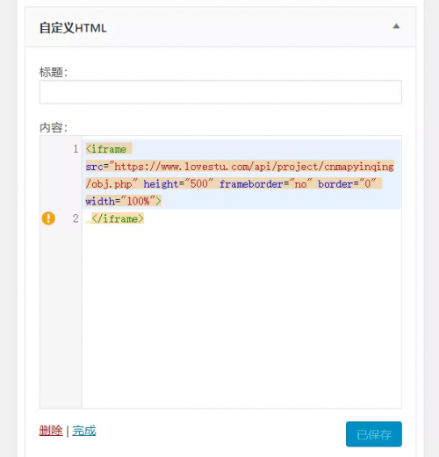Click the width="100%" attribute in code
Screen dimensions: 439x457
(121, 201)
